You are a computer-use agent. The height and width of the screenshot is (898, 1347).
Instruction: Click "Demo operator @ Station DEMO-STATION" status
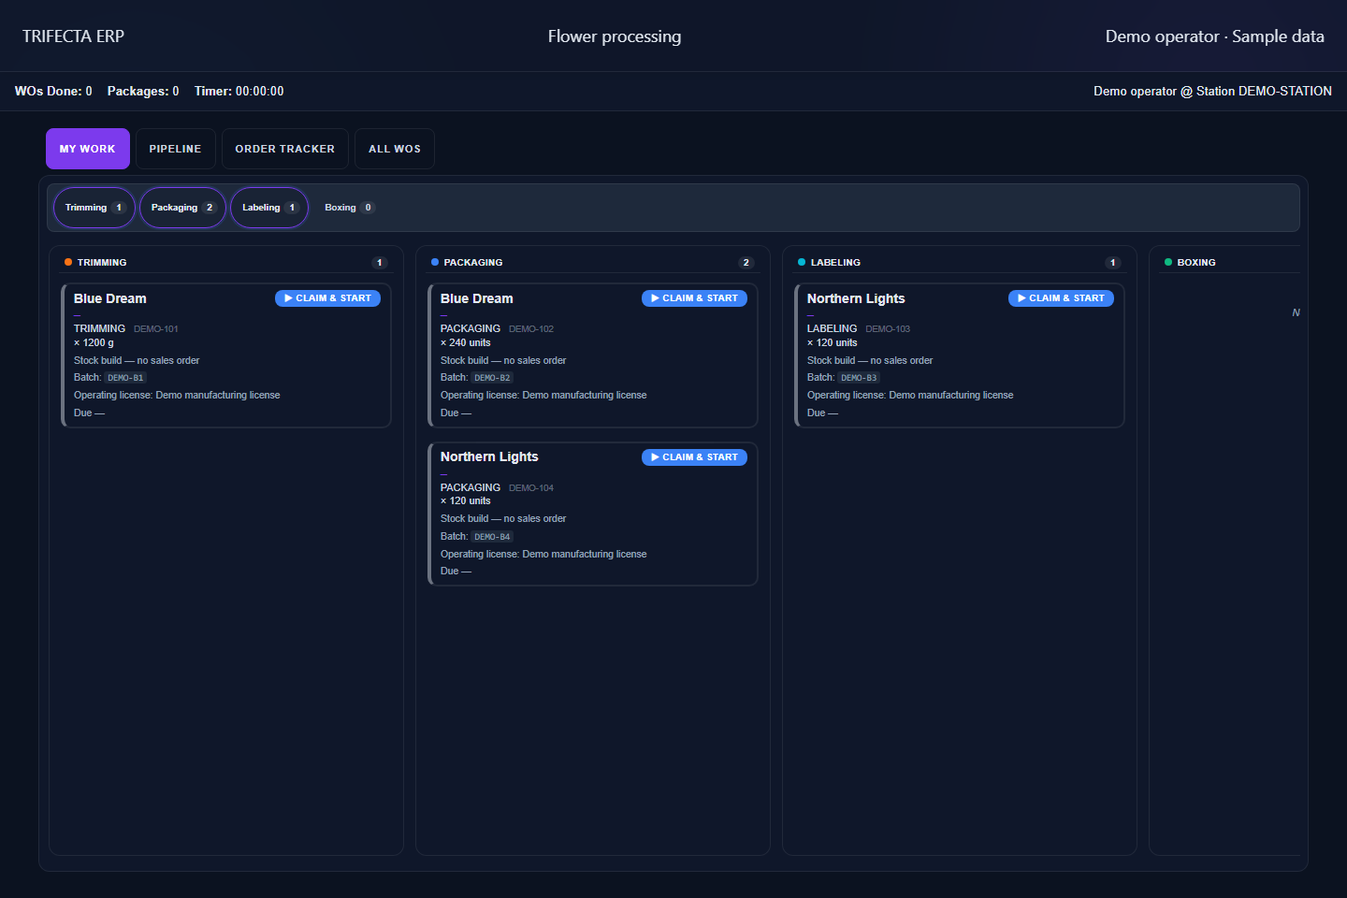[x=1212, y=92]
